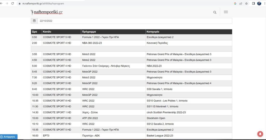This screenshot has height=140, width=266.
Task: Open the hamburger menu on naftemporiki
Action: pos(226,12)
